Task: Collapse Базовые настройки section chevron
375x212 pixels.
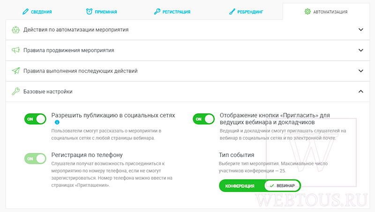Action: 361,91
